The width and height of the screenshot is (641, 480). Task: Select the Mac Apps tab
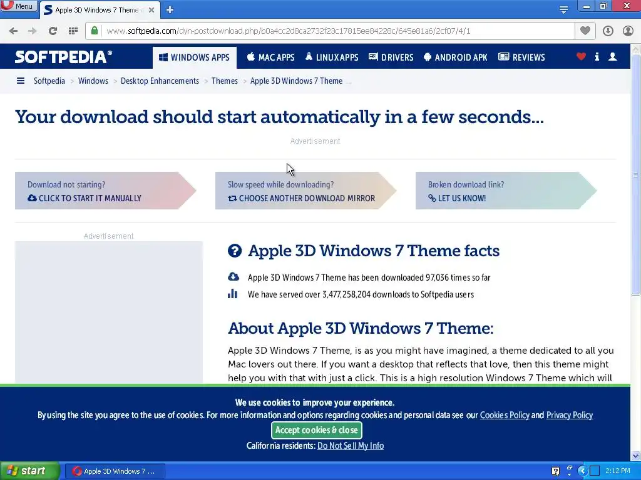click(x=270, y=57)
